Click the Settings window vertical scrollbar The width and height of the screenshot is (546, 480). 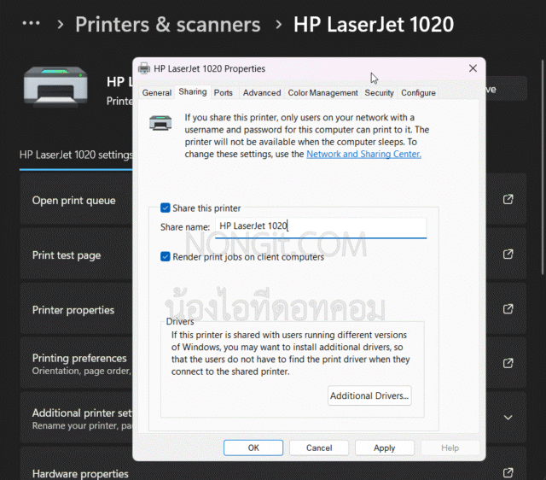coord(543,167)
